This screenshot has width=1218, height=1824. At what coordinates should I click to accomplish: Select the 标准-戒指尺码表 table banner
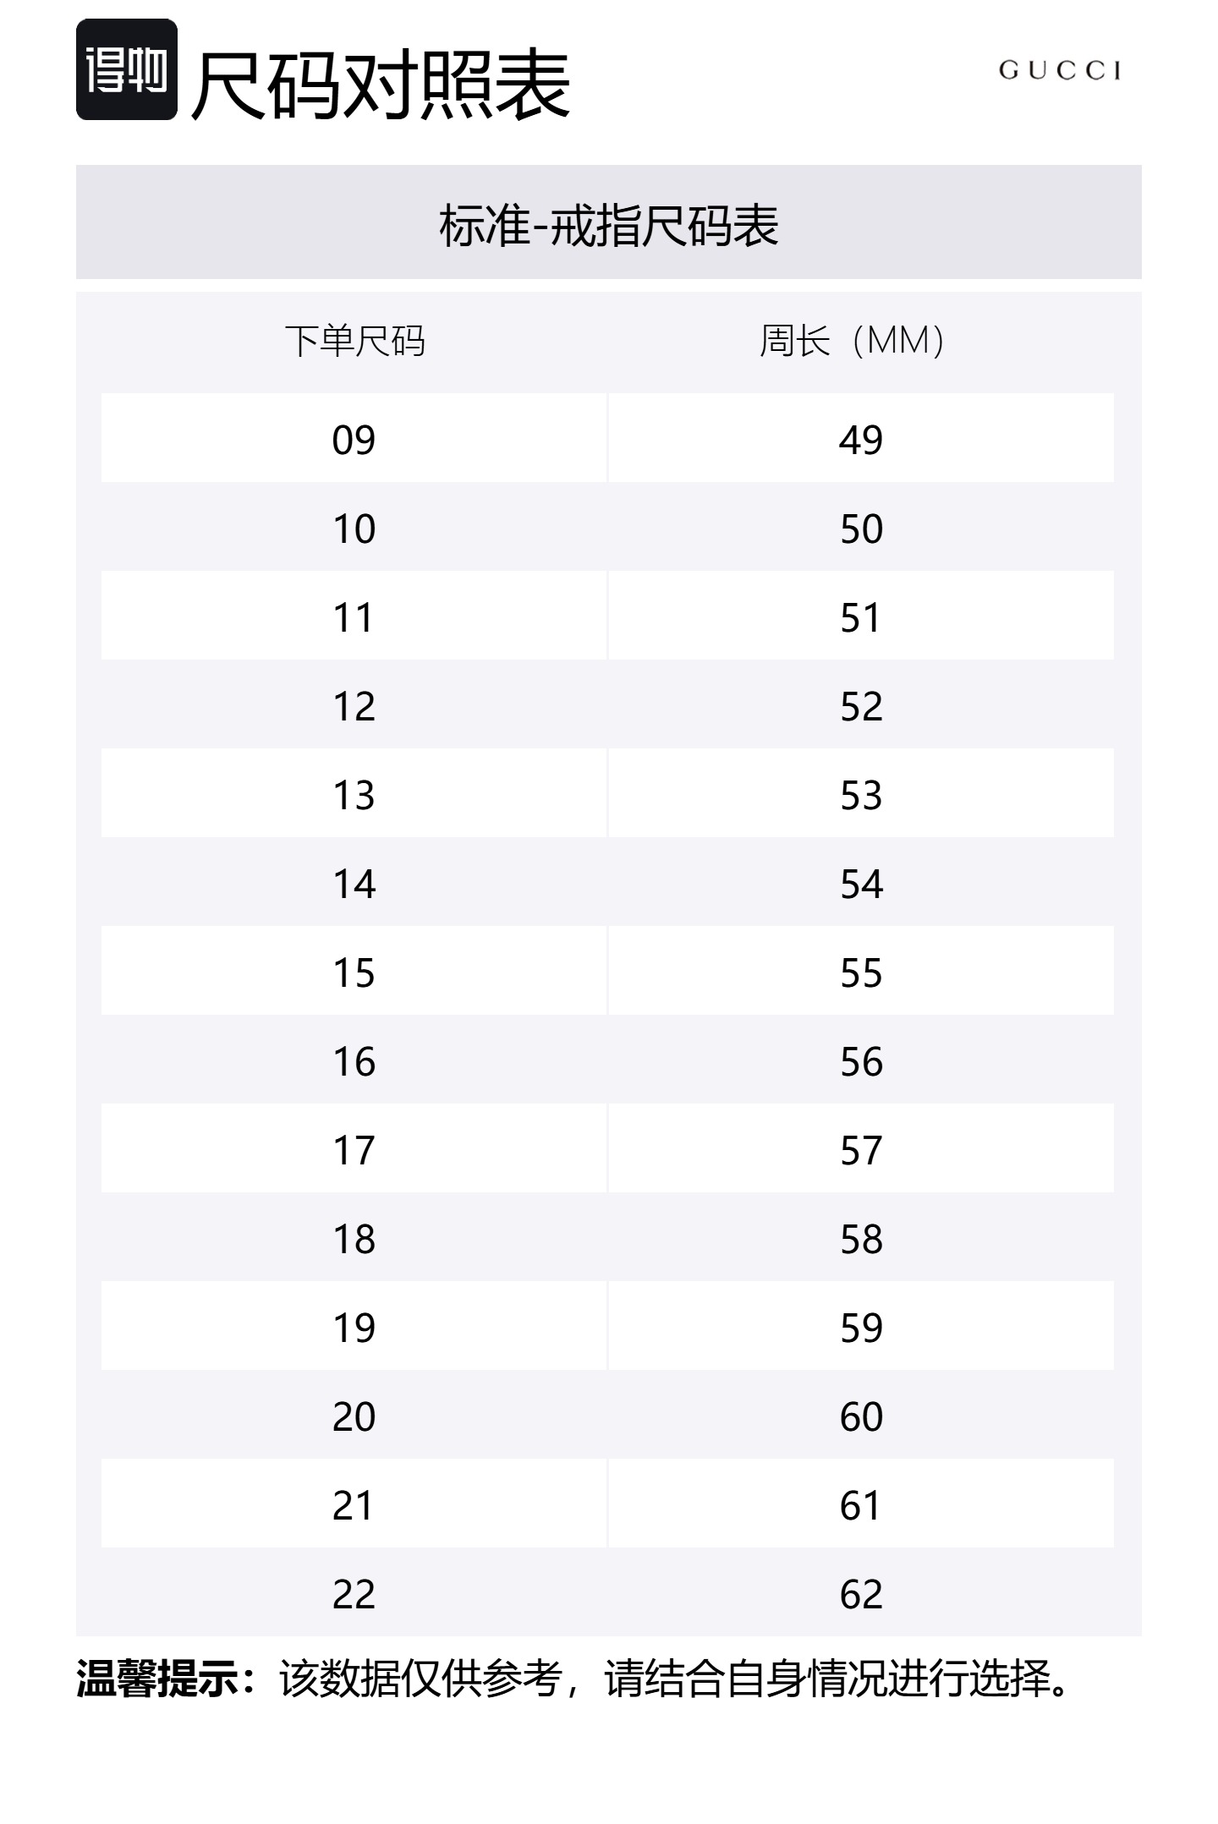pos(608,224)
